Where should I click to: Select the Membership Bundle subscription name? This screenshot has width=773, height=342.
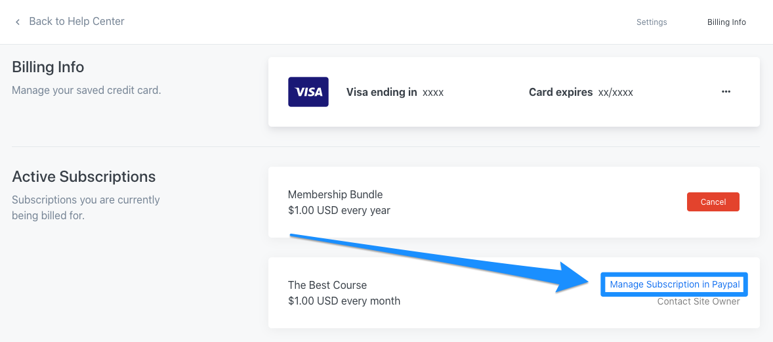point(335,194)
